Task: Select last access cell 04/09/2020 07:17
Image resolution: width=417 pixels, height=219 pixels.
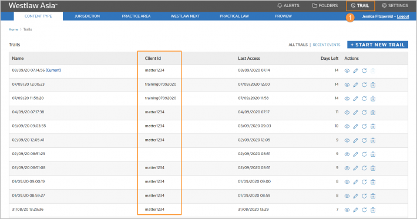Action: pyautogui.click(x=254, y=112)
